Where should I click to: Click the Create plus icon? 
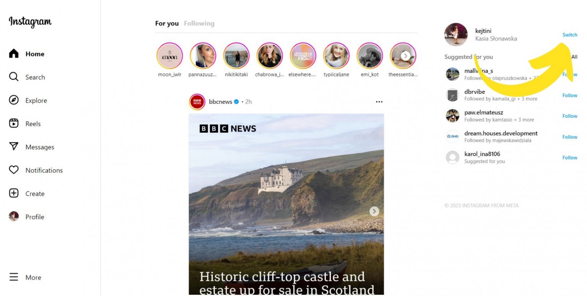14,193
